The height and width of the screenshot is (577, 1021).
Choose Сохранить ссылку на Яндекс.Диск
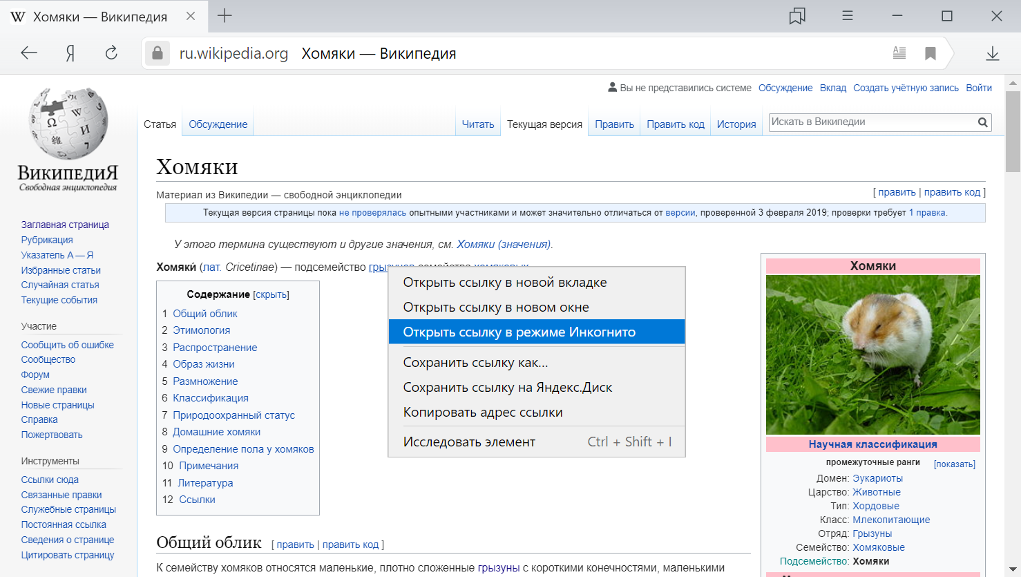click(537, 388)
